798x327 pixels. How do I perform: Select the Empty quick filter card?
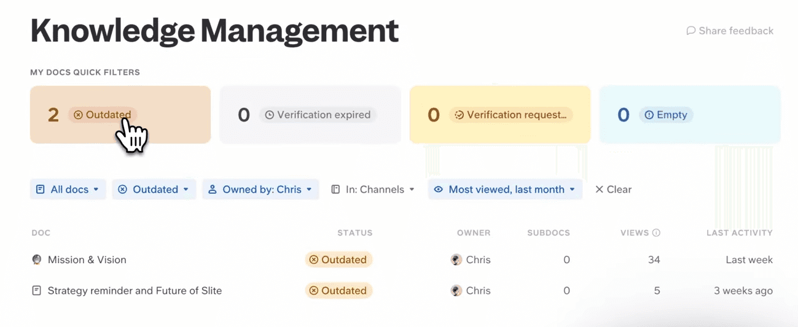[690, 115]
